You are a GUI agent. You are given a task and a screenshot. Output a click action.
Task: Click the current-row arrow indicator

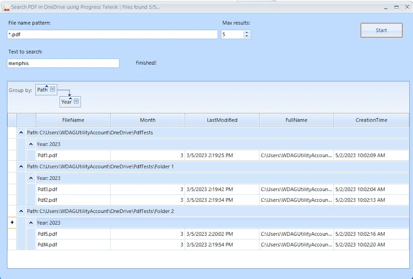click(x=12, y=223)
